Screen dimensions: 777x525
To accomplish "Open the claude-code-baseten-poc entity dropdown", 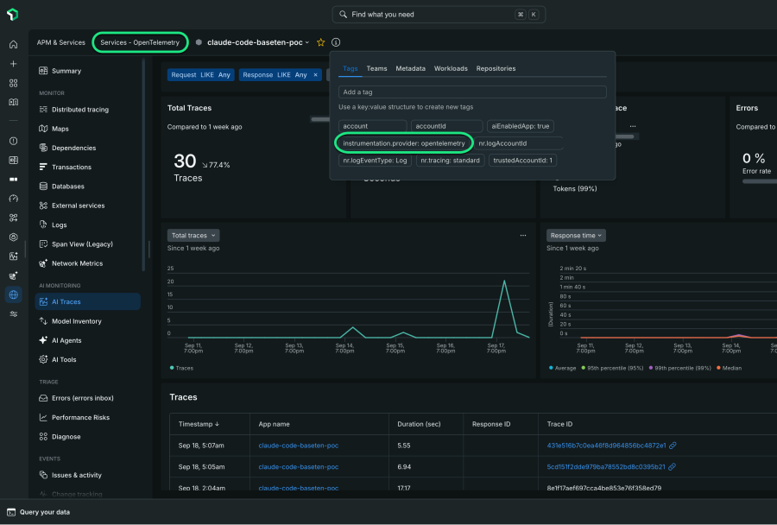I will [x=307, y=42].
